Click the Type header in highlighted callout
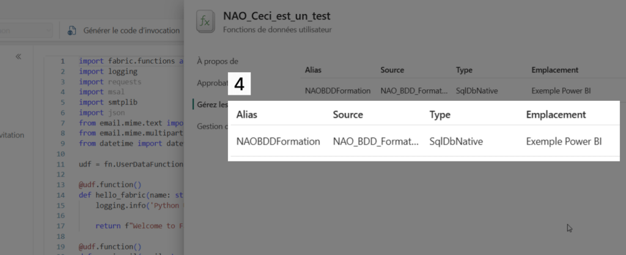626x255 pixels. pos(440,114)
